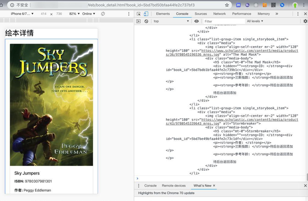Click the 'The Mad Mask' h5 line
Image resolution: width=308 pixels, height=201 pixels.
click(x=247, y=62)
